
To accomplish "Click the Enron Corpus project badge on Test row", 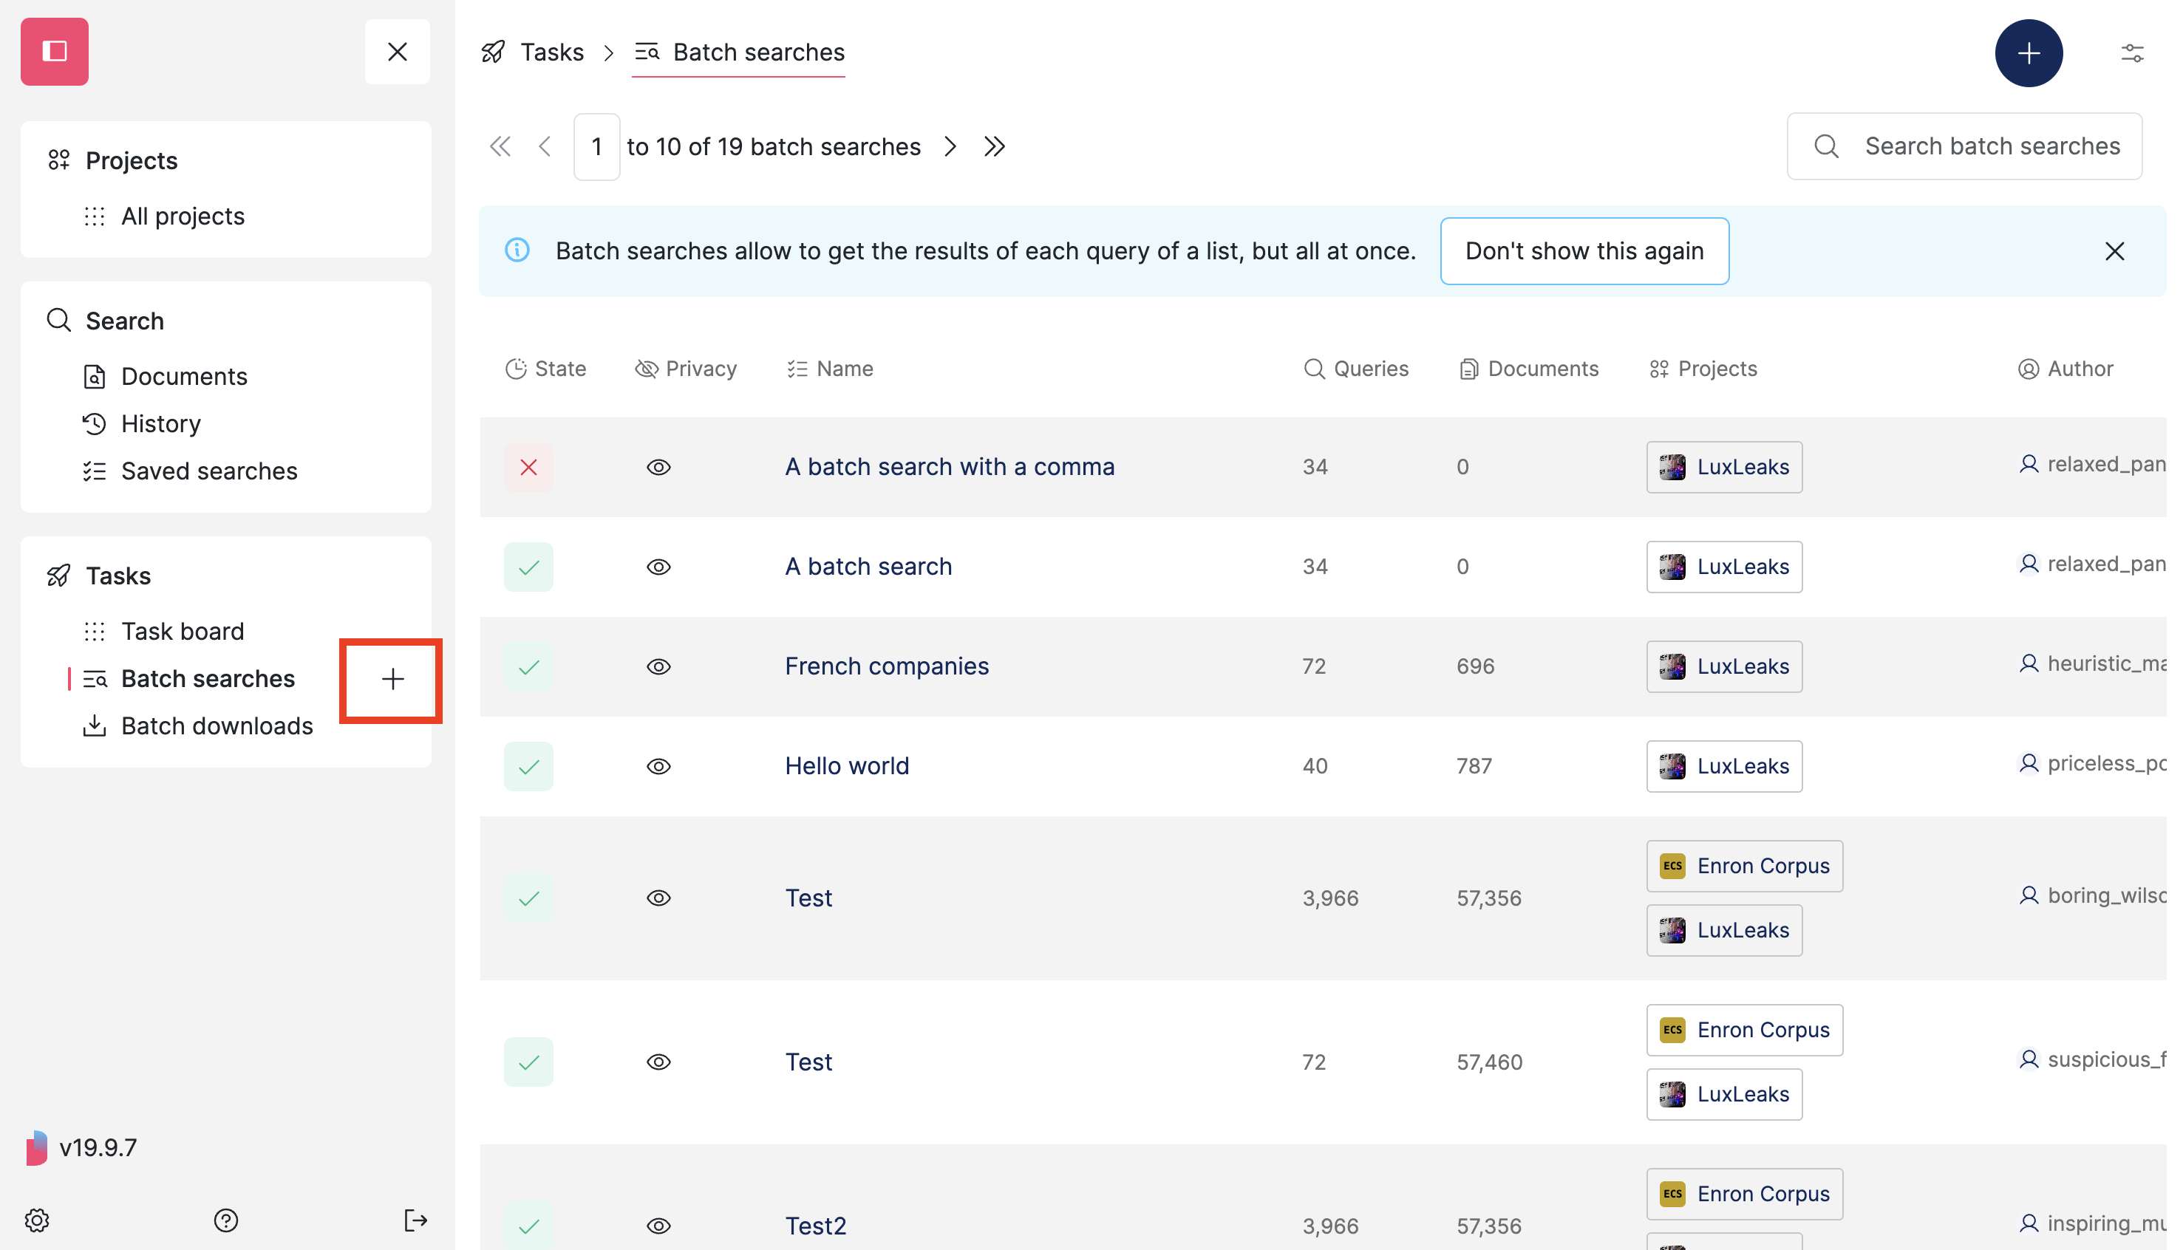I will [x=1743, y=865].
